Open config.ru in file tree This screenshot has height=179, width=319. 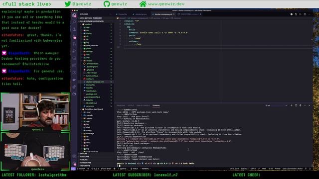coord(96,79)
